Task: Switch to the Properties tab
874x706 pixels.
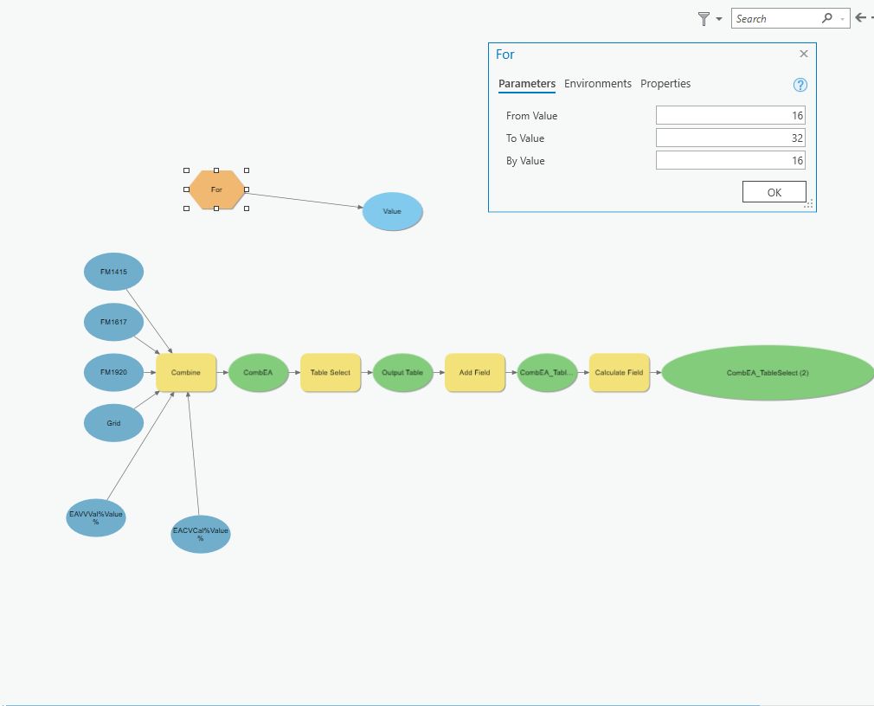Action: point(665,84)
